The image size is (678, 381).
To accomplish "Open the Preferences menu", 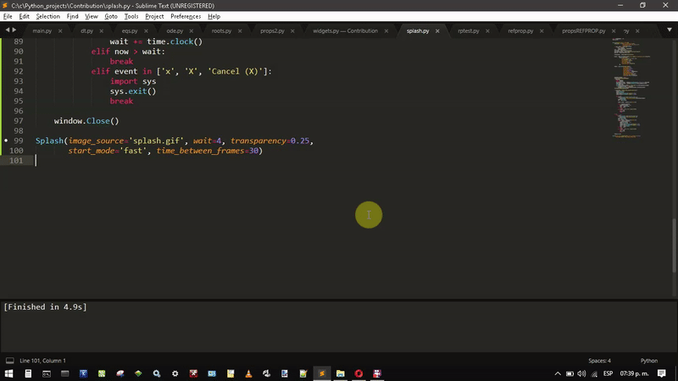I will pos(186,16).
